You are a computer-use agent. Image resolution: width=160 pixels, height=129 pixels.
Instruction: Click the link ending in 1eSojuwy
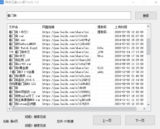point(66,76)
